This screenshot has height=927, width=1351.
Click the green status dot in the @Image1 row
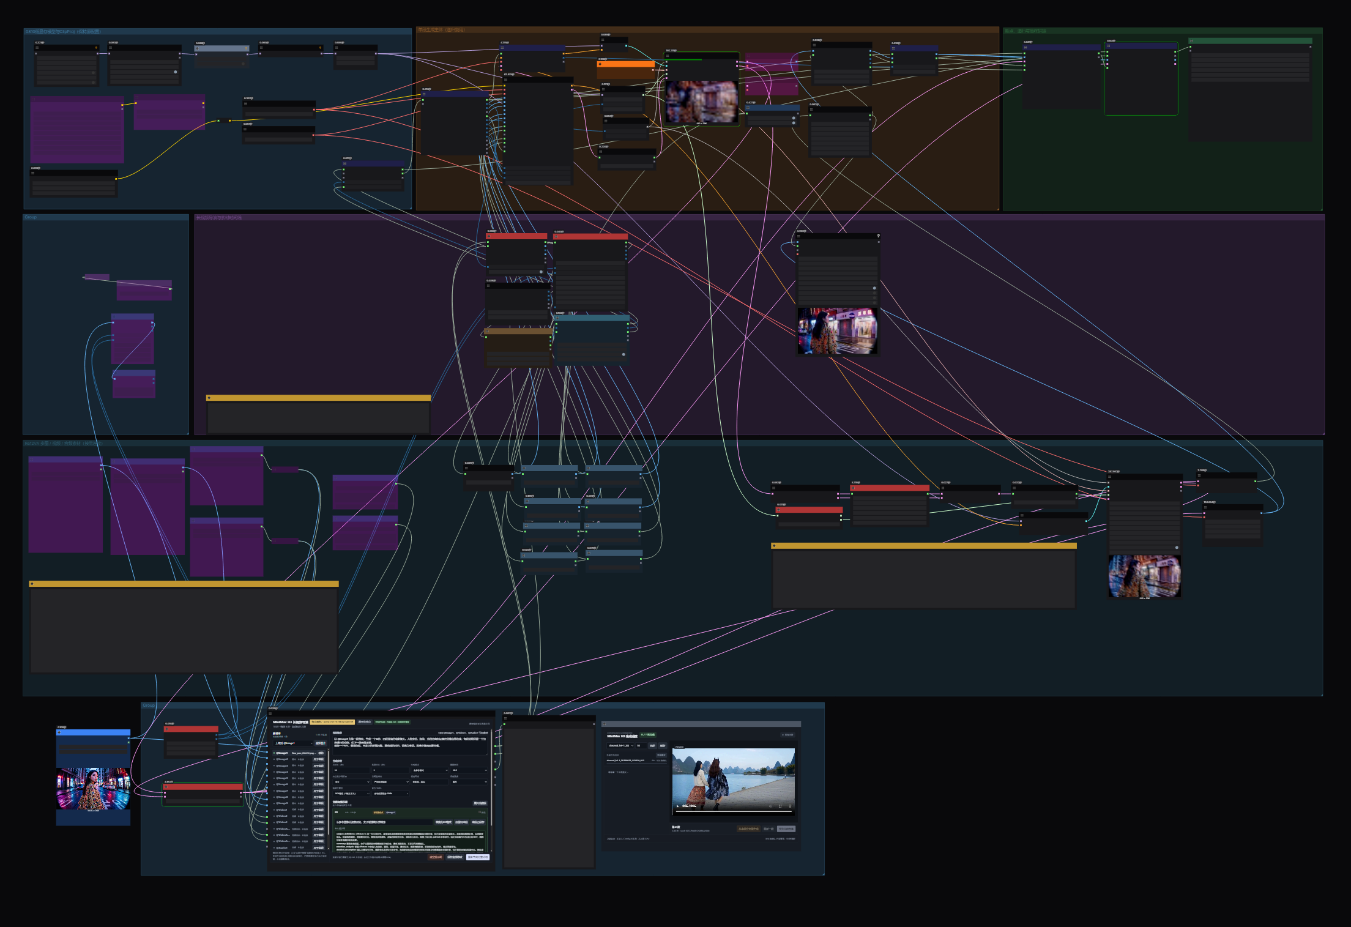(274, 753)
